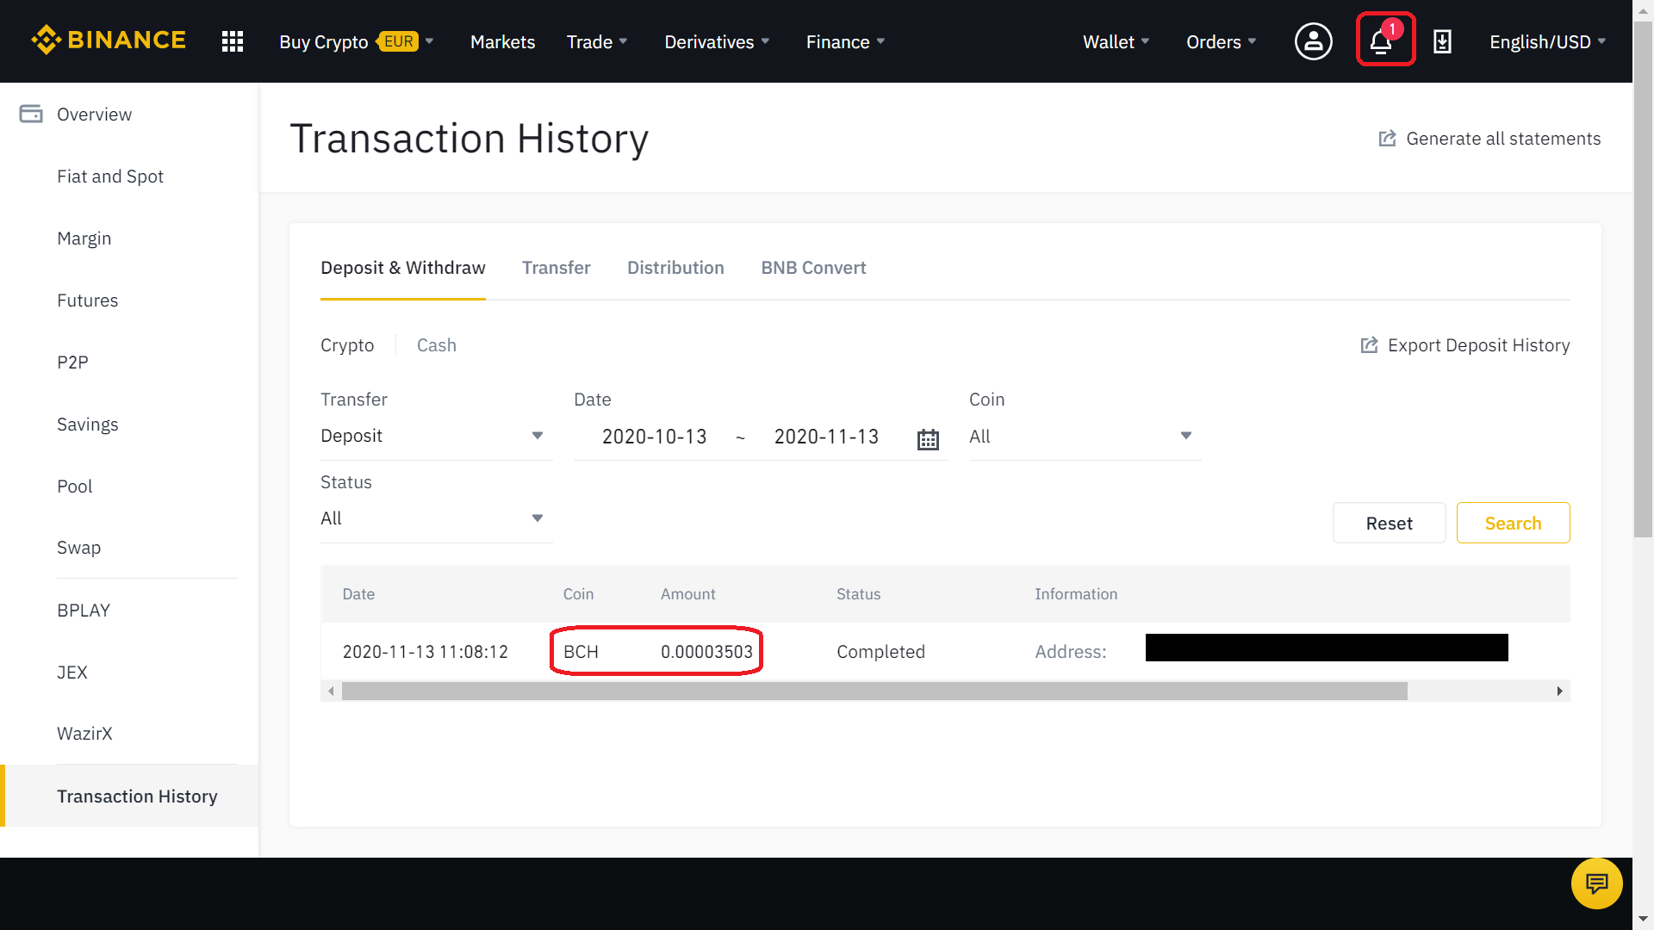Screen dimensions: 1654x930
Task: Click the Reset button
Action: [x=1389, y=523]
